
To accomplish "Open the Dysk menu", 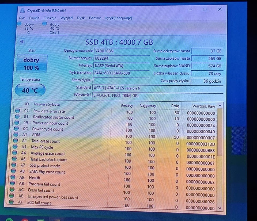I will [81, 18].
